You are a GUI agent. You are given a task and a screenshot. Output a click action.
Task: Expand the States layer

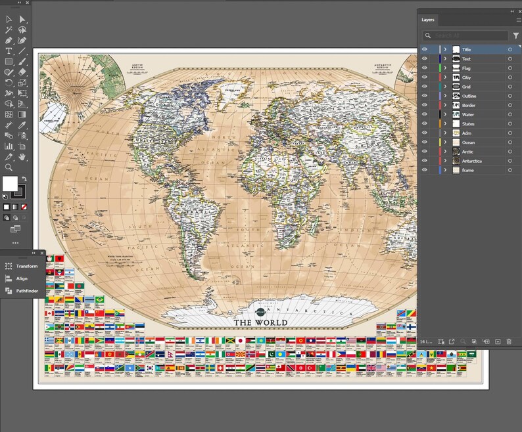pos(445,123)
